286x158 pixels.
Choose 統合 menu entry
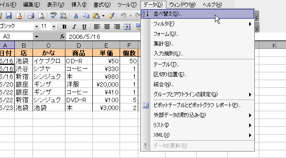[x=198, y=84]
